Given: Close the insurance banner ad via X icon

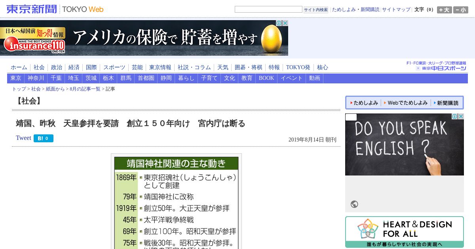Looking at the screenshot, I should pos(285,23).
